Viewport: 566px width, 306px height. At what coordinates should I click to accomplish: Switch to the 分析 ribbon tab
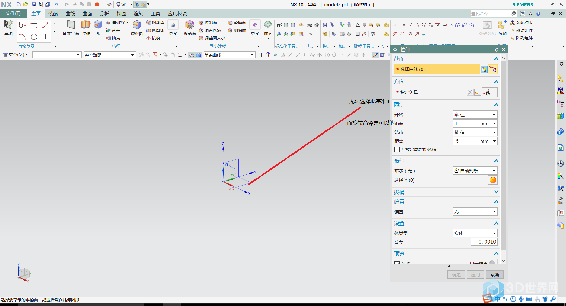[104, 14]
